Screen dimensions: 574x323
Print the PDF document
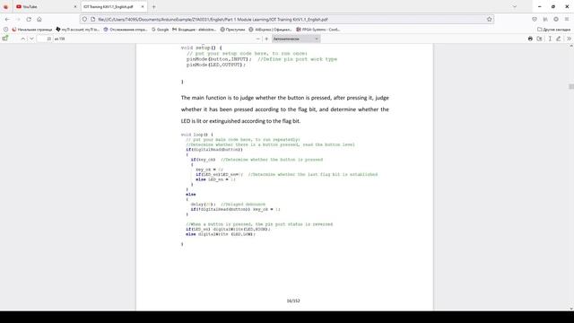[x=530, y=39]
